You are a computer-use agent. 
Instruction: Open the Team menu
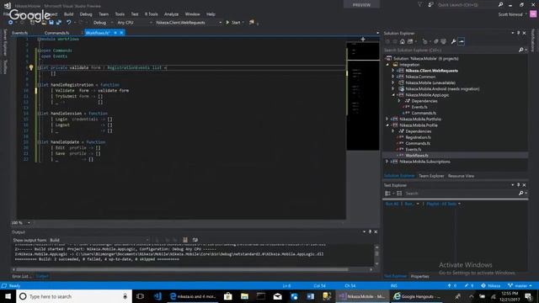(x=104, y=14)
